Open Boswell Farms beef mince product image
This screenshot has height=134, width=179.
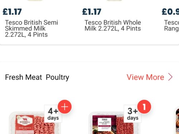[35, 123]
